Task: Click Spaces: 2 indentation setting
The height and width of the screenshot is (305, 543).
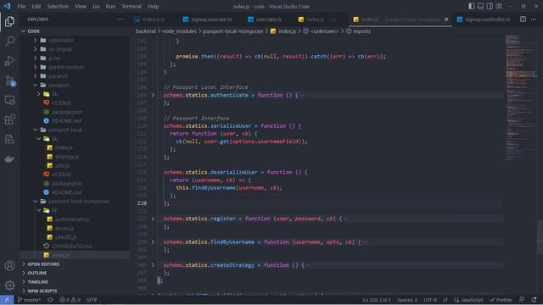Action: 407,300
